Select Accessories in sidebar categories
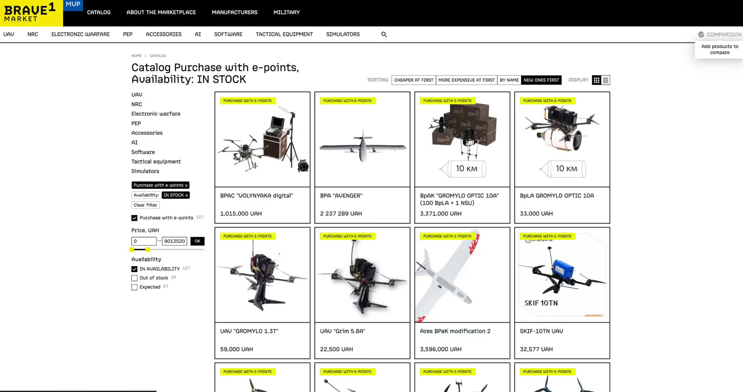Viewport: 743px width, 392px height. 147,133
